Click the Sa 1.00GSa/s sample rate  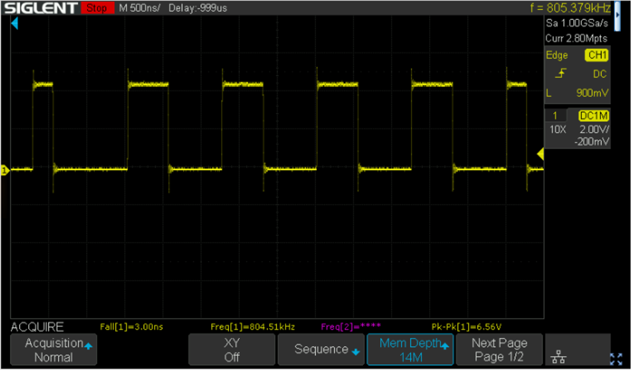[576, 23]
